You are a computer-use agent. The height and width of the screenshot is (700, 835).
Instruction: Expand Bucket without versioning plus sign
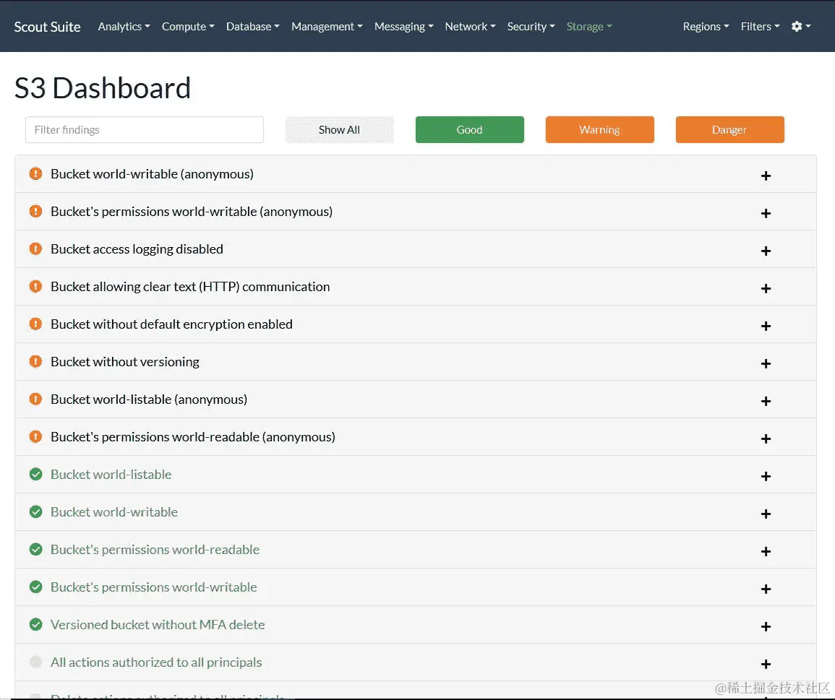click(x=766, y=363)
